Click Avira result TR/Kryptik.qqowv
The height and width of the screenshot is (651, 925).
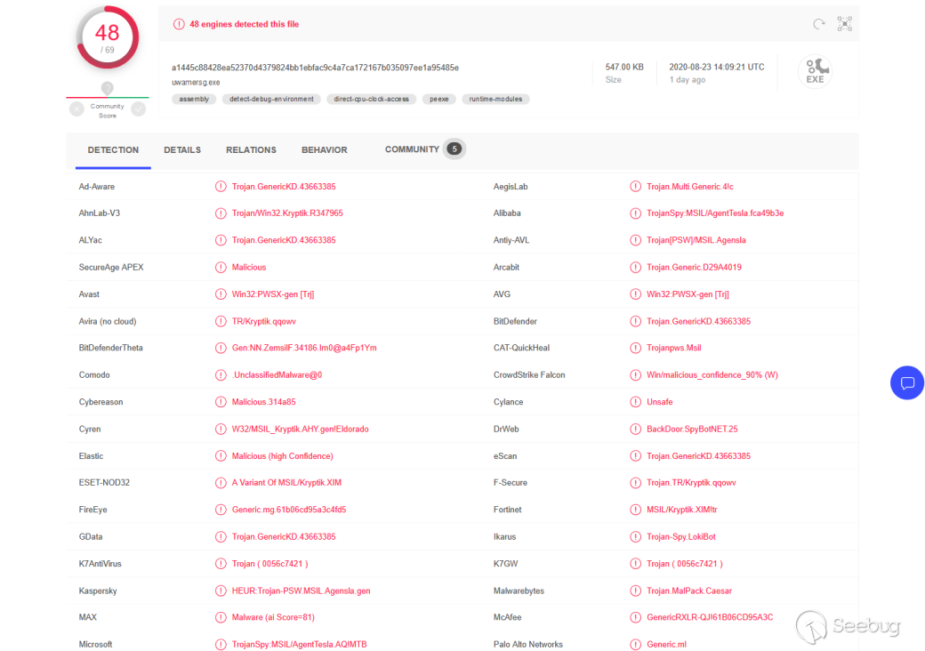pyautogui.click(x=263, y=321)
